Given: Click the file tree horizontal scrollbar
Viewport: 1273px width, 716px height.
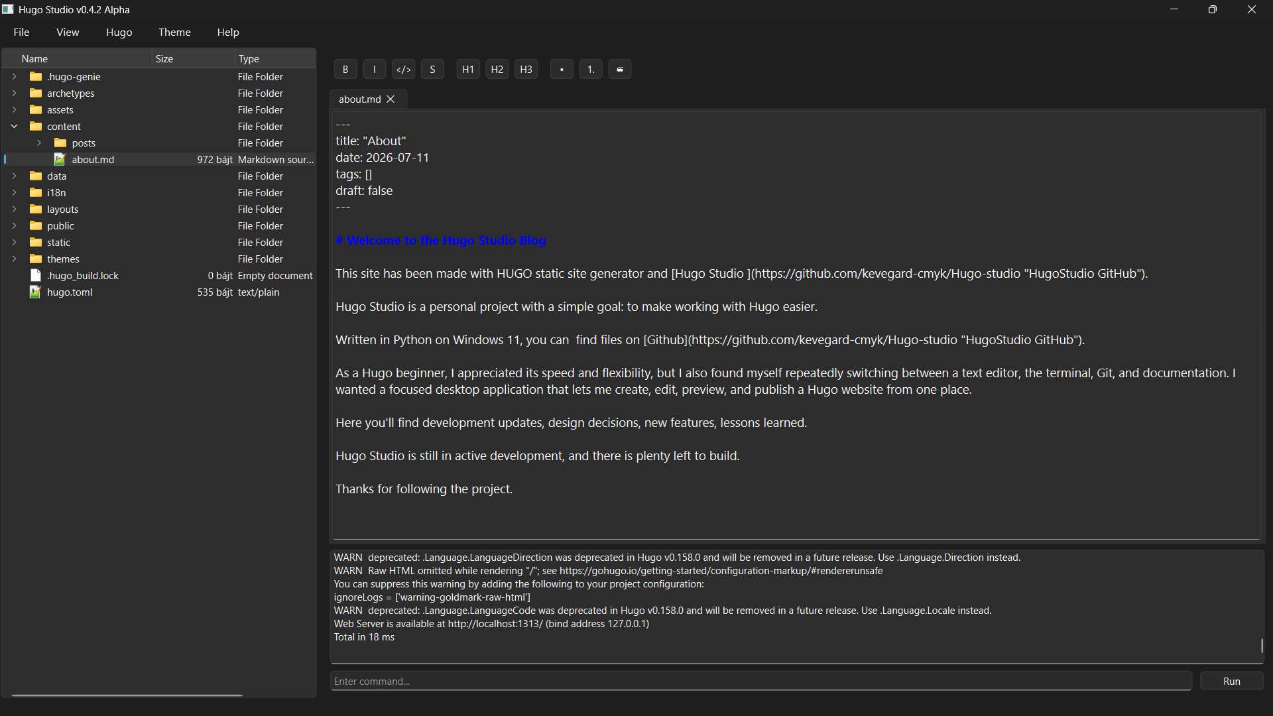Looking at the screenshot, I should pos(127,695).
